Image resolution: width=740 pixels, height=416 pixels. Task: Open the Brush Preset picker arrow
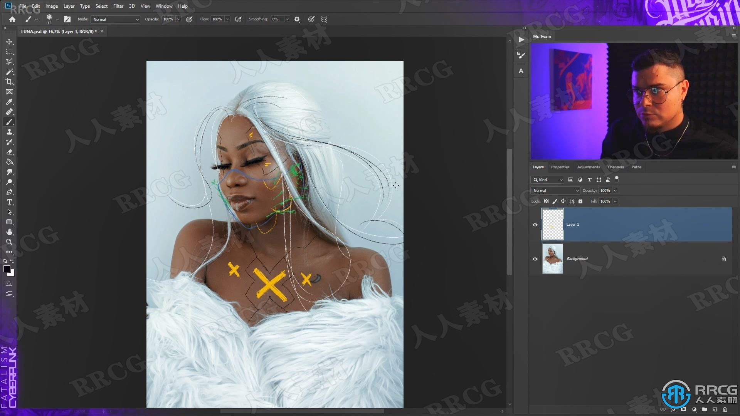coord(57,19)
